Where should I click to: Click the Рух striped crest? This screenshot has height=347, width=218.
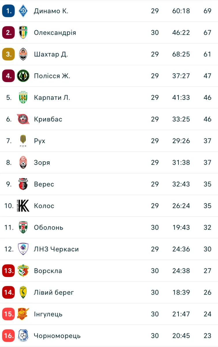pos(23,141)
